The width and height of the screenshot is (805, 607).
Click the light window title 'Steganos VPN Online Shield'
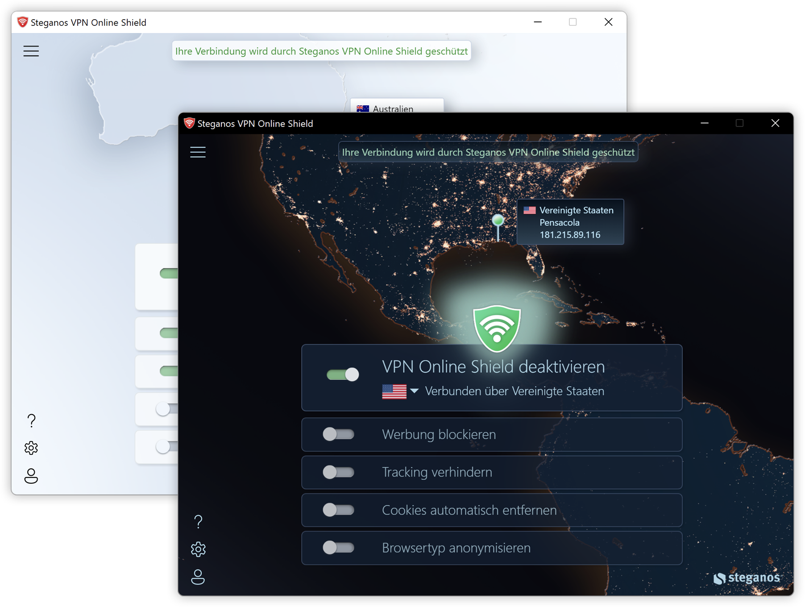click(x=88, y=22)
